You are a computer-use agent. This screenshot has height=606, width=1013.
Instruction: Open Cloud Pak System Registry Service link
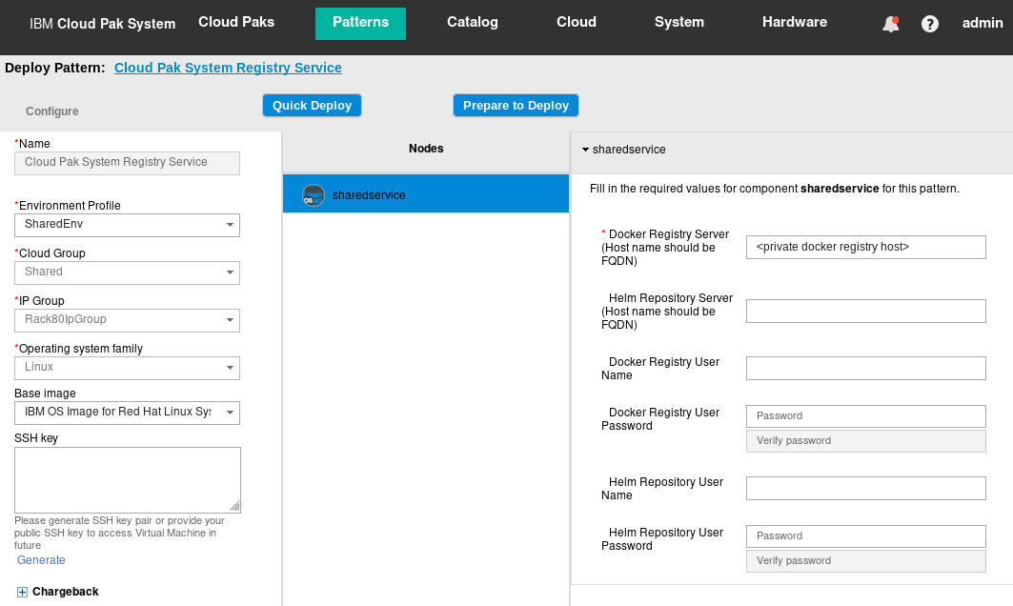click(x=228, y=68)
